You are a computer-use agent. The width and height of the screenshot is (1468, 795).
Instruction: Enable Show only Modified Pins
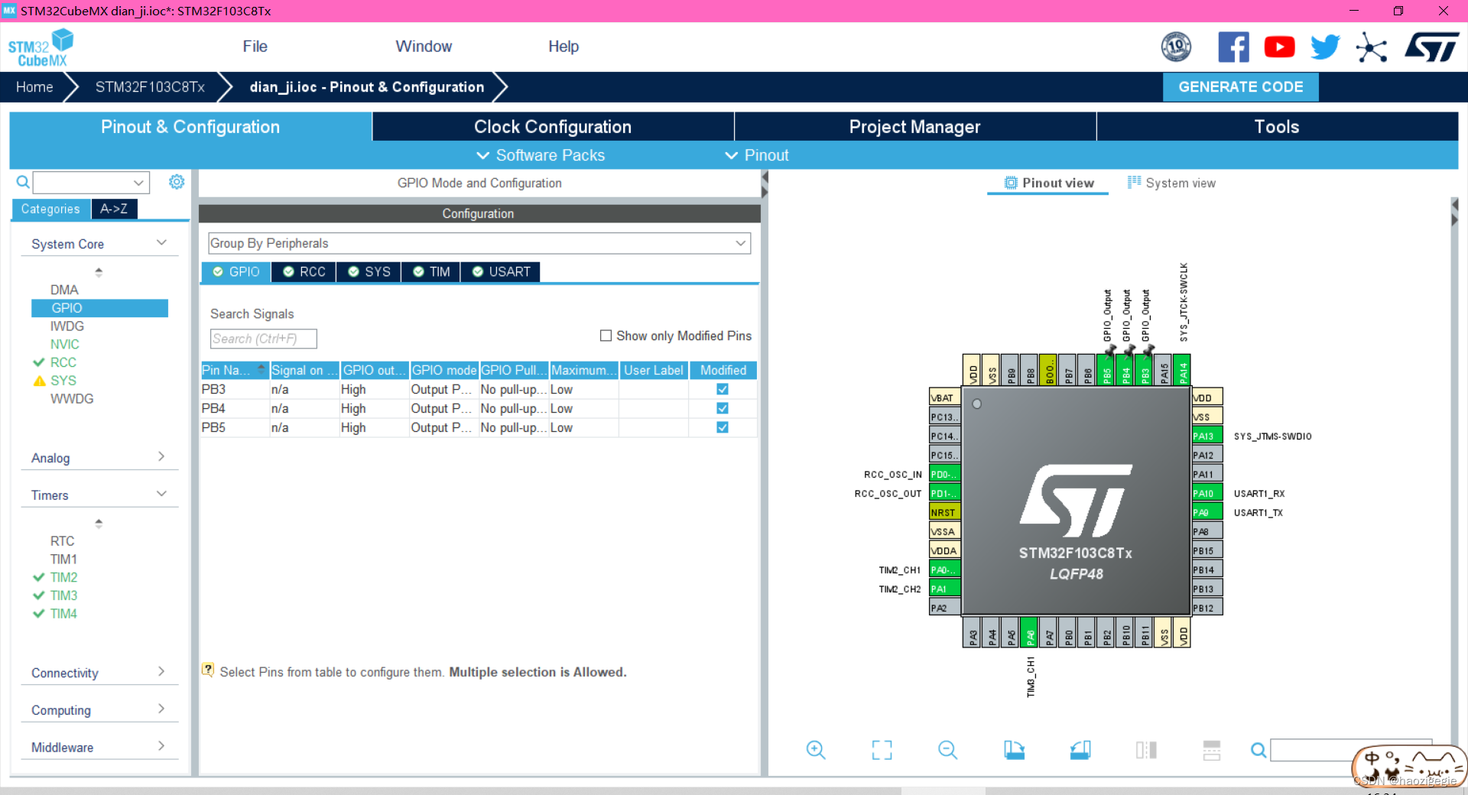click(x=606, y=336)
